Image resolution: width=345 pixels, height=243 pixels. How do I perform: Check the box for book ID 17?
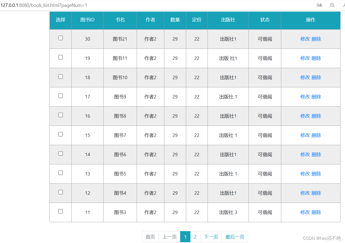61,96
